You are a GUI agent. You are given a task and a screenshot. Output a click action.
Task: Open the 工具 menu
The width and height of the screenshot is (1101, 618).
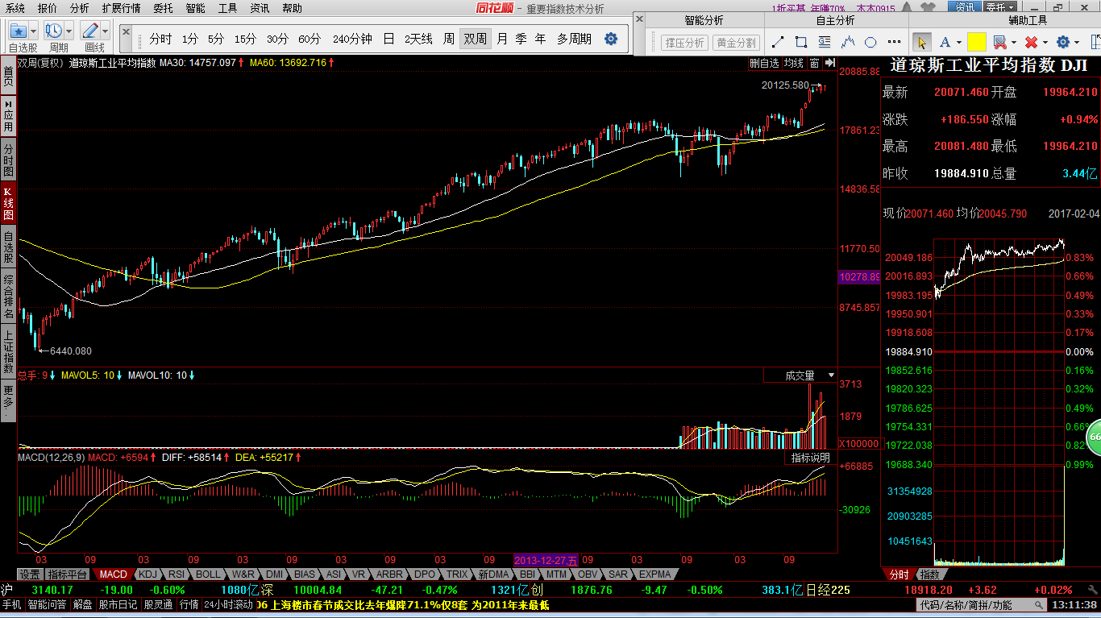[228, 8]
